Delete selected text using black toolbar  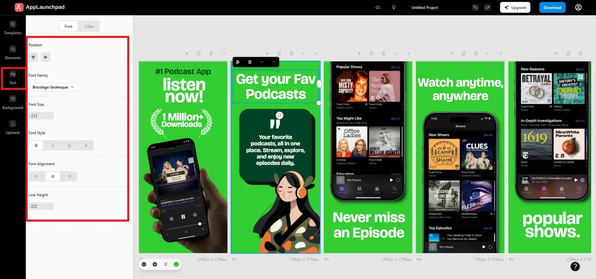click(250, 62)
